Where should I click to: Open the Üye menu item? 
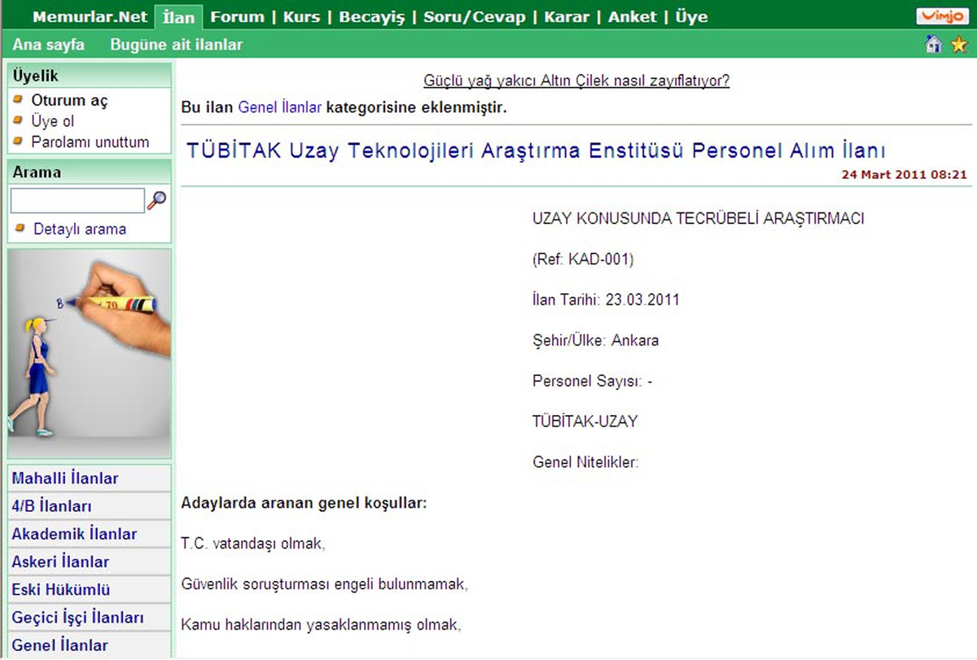pos(691,17)
